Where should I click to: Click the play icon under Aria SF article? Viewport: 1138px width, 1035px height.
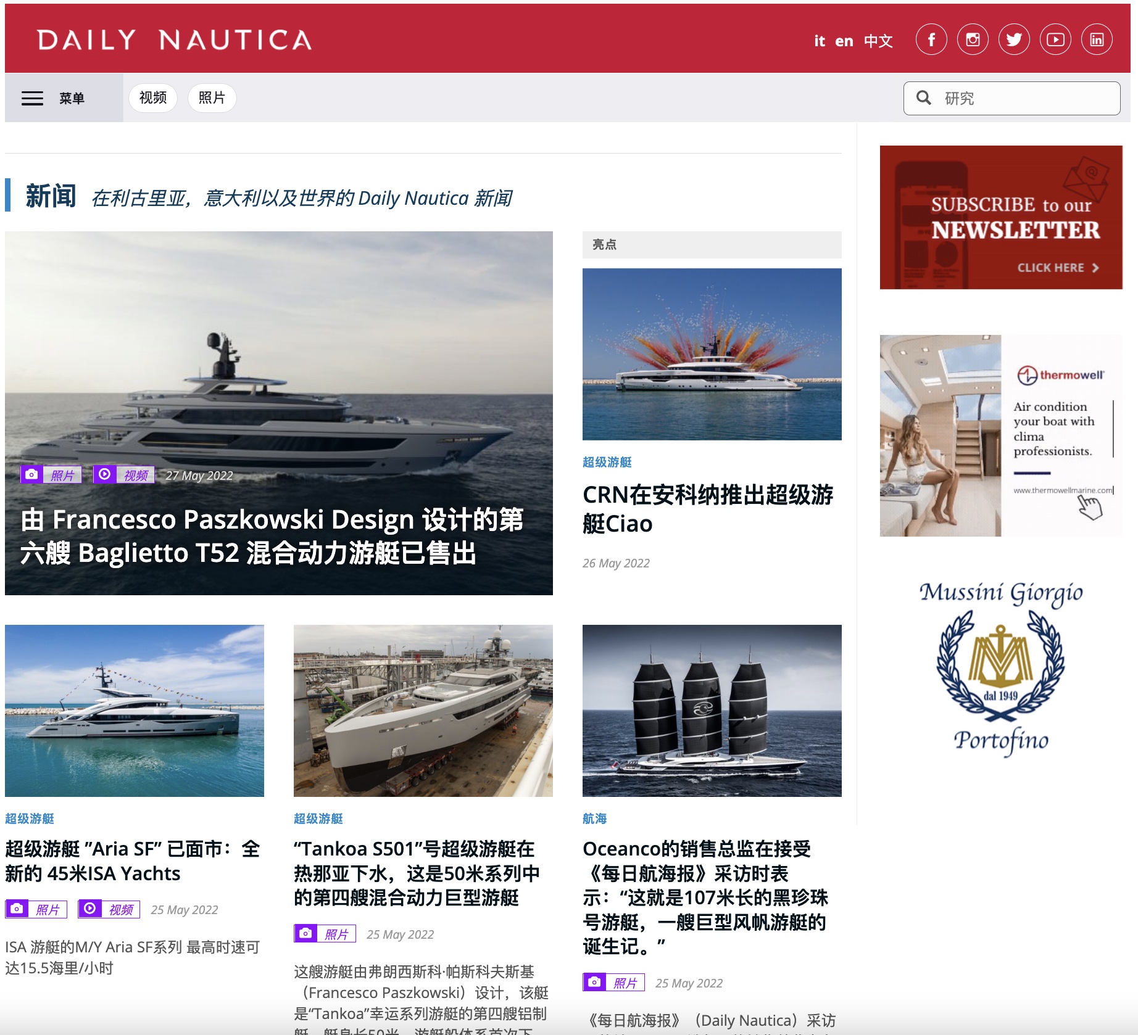90,909
